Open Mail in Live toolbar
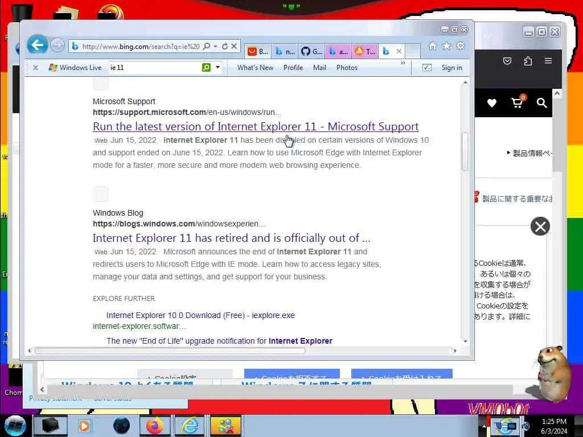The image size is (583, 437). pyautogui.click(x=320, y=68)
